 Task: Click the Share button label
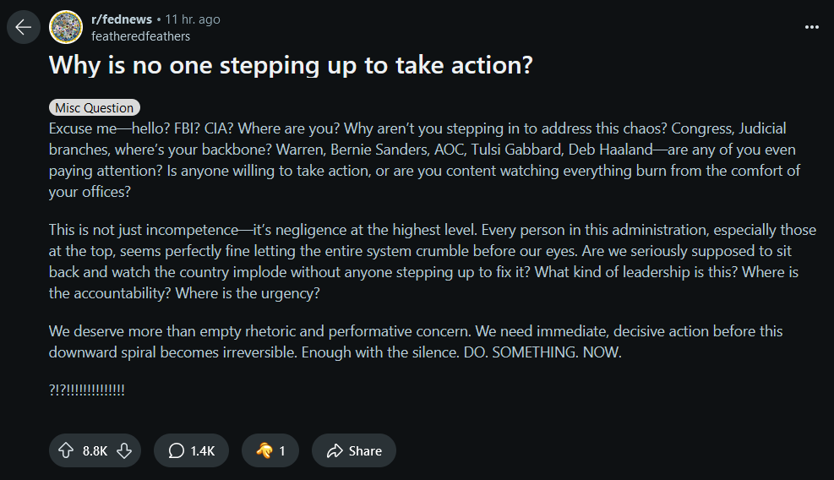[365, 450]
